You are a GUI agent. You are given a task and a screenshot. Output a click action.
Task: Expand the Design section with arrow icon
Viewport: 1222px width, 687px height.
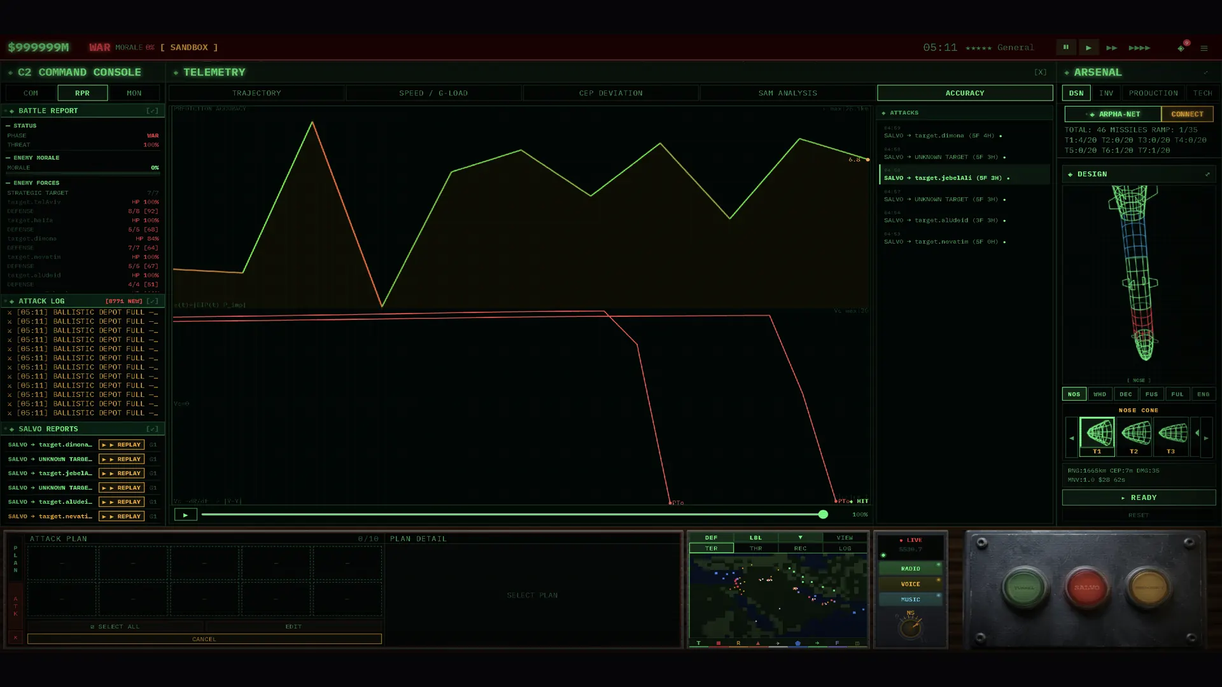(1207, 174)
